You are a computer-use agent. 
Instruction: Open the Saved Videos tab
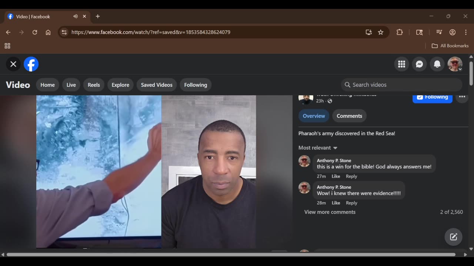coord(157,85)
